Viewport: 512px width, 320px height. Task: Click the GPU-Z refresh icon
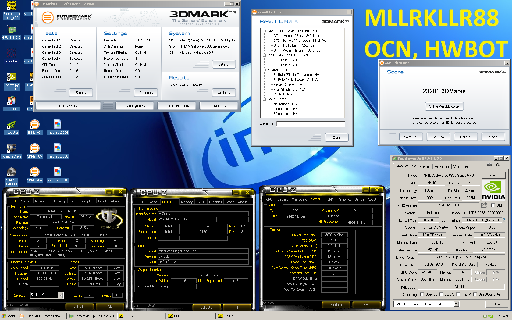point(497,165)
